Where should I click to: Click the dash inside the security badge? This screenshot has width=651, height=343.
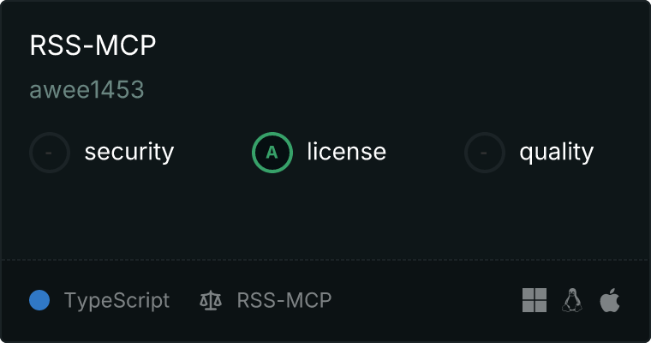49,153
